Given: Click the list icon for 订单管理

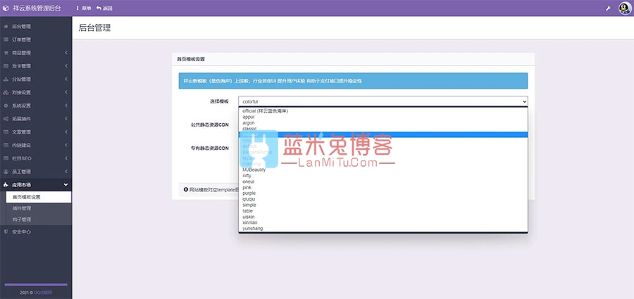Looking at the screenshot, I should pos(6,39).
